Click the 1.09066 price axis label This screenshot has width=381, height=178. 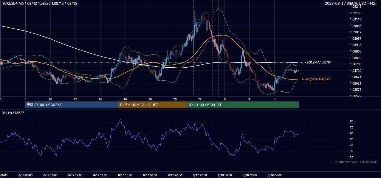356,26
